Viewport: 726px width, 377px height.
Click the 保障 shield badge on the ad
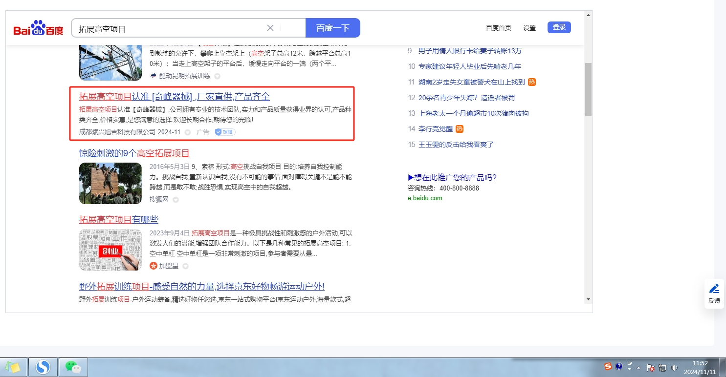click(225, 132)
